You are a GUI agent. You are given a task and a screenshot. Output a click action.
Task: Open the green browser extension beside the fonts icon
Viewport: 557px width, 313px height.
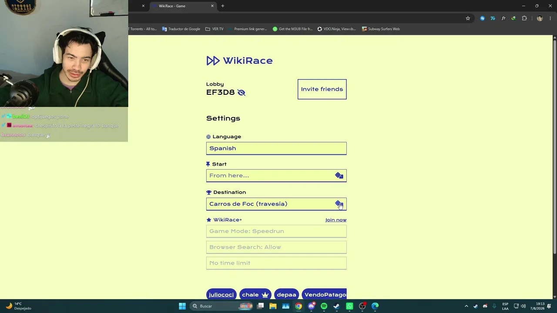coord(513,18)
